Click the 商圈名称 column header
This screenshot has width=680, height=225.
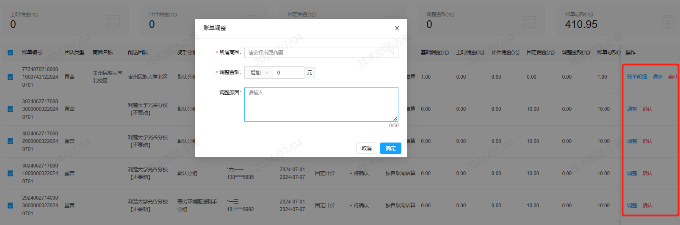click(103, 52)
